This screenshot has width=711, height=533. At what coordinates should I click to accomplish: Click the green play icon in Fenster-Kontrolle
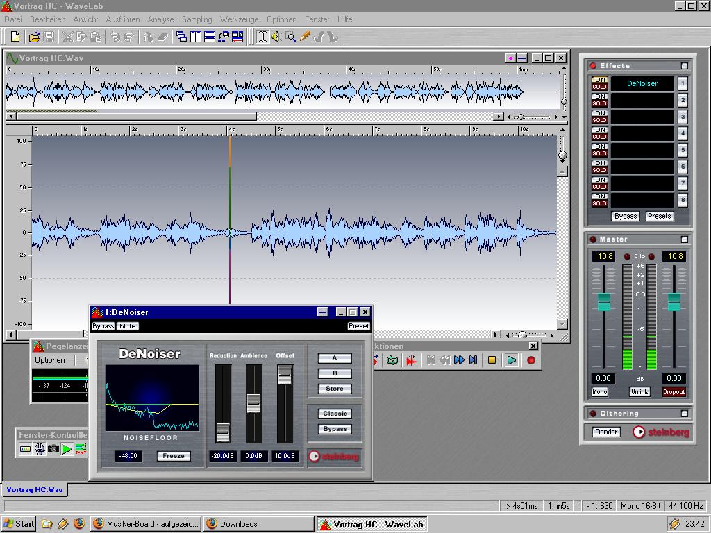67,449
